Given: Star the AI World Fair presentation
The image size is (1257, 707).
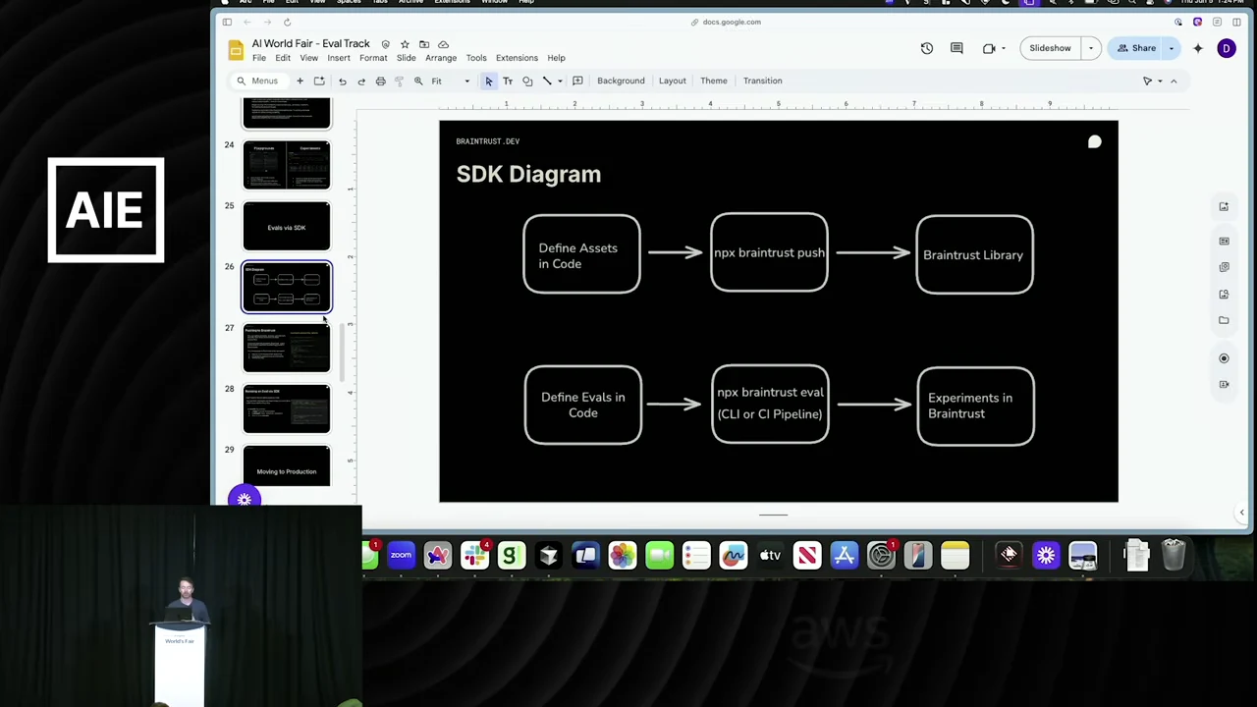Looking at the screenshot, I should pos(405,44).
